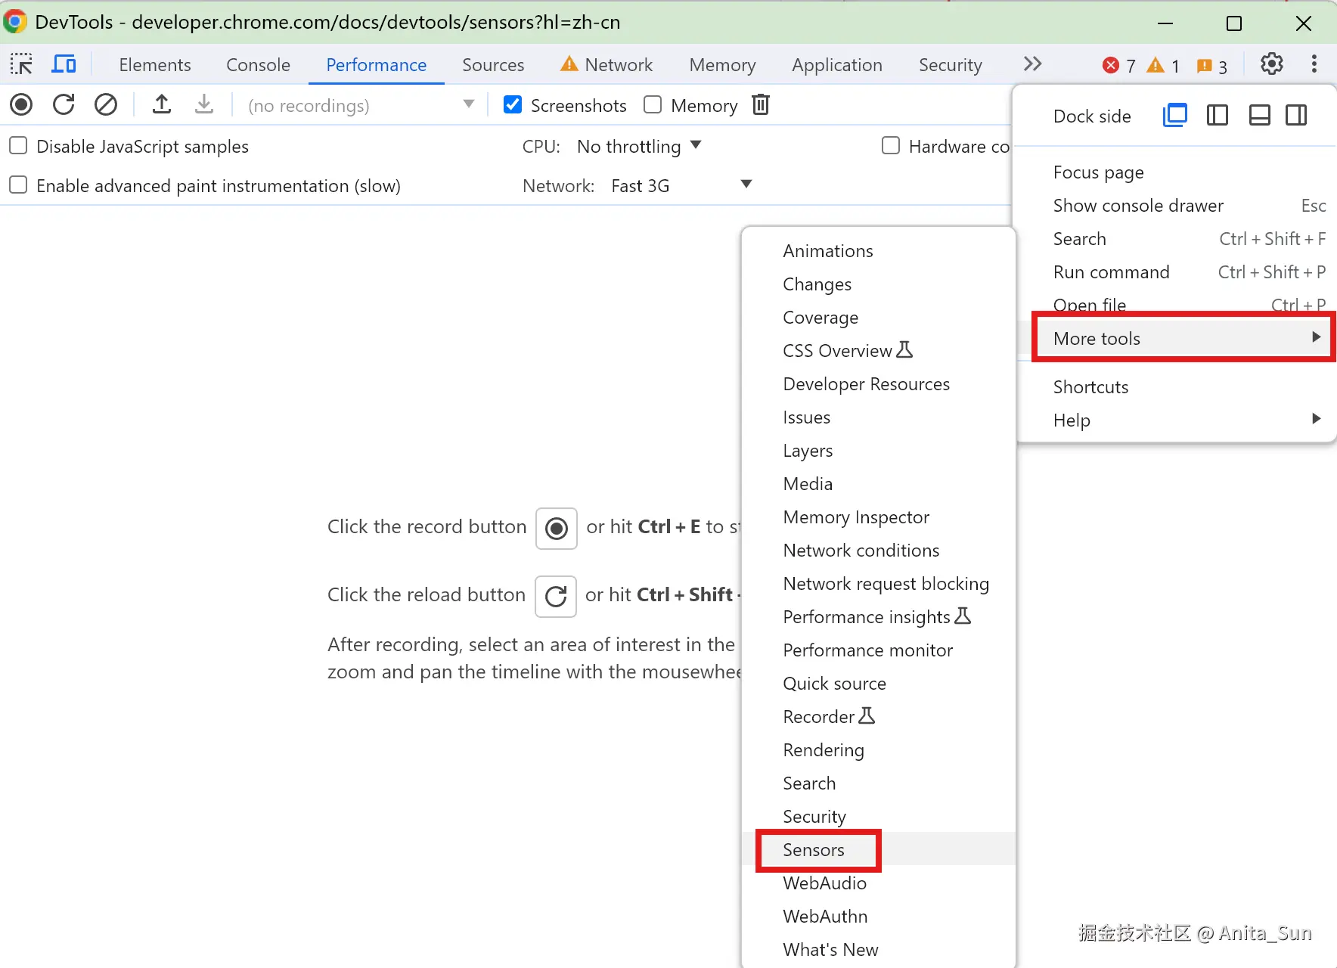Load a profile using the upload icon

click(x=162, y=104)
